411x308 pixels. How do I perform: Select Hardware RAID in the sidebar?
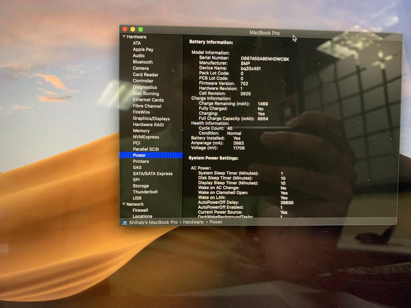pos(148,125)
